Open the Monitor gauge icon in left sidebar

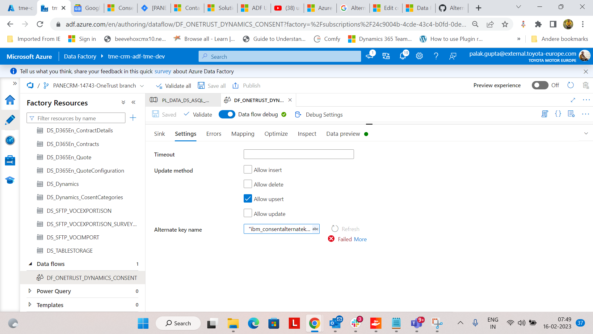coord(10,140)
